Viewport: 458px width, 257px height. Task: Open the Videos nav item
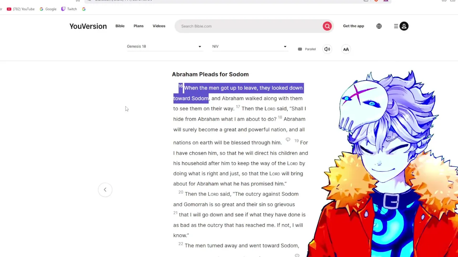[x=159, y=26]
